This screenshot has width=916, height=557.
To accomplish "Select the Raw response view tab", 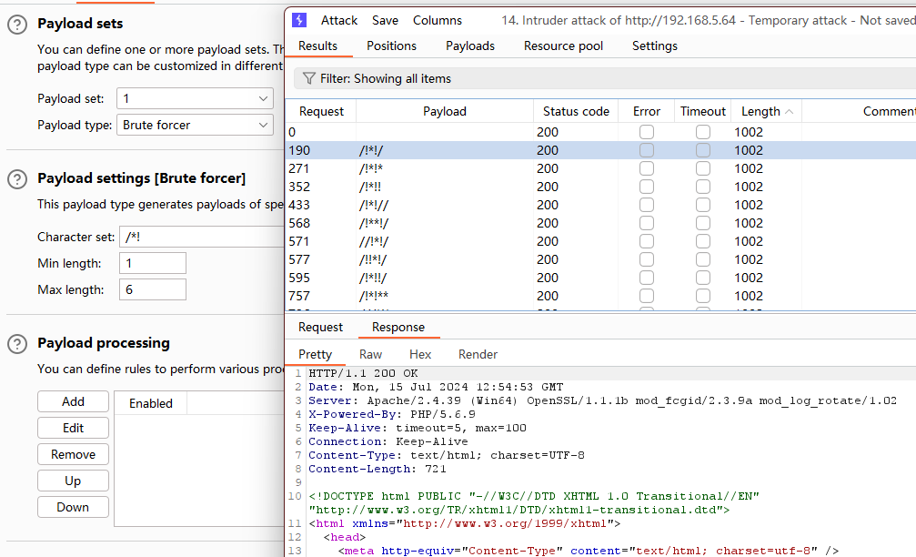I will 370,354.
